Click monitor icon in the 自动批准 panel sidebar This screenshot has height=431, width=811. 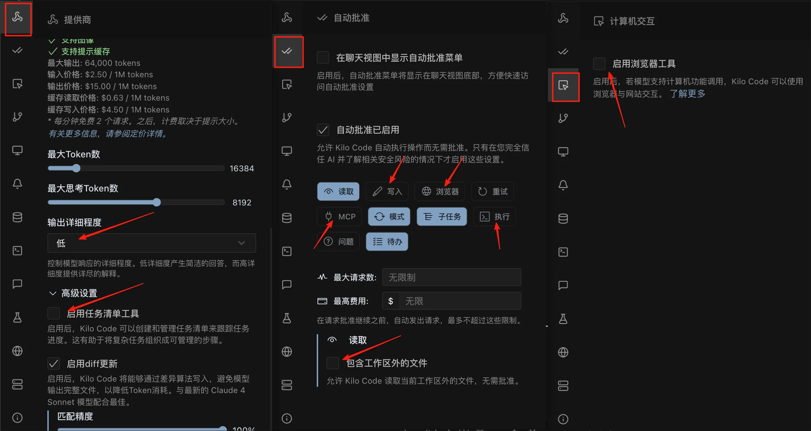[x=287, y=151]
